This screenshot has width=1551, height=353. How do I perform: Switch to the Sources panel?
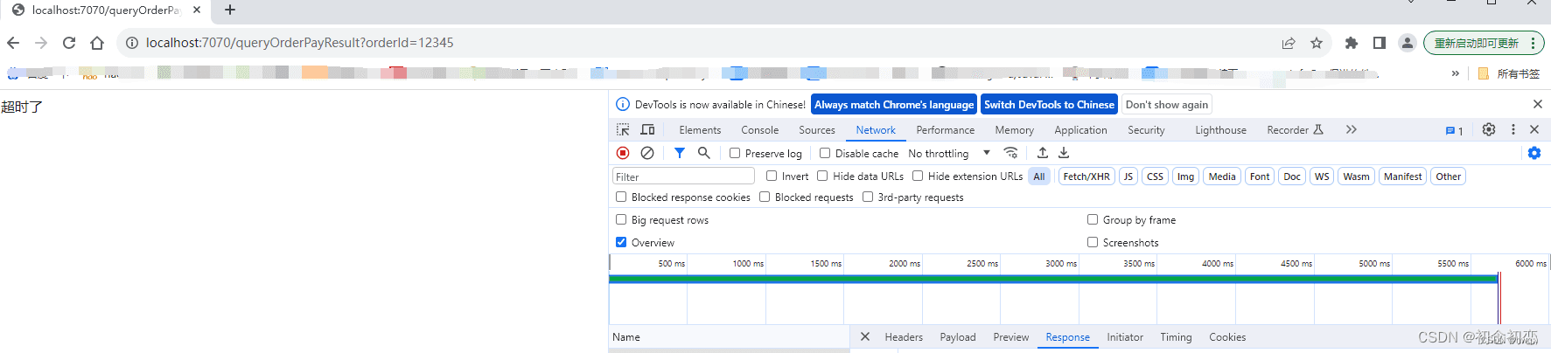coord(817,130)
